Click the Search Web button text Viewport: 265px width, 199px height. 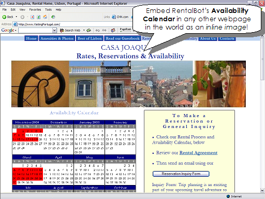[72, 31]
